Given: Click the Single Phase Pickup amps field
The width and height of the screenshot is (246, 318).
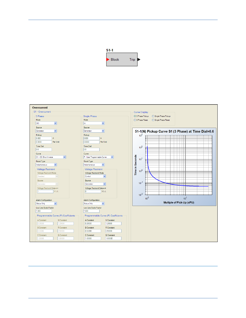Looking at the screenshot, I should 91,138.
